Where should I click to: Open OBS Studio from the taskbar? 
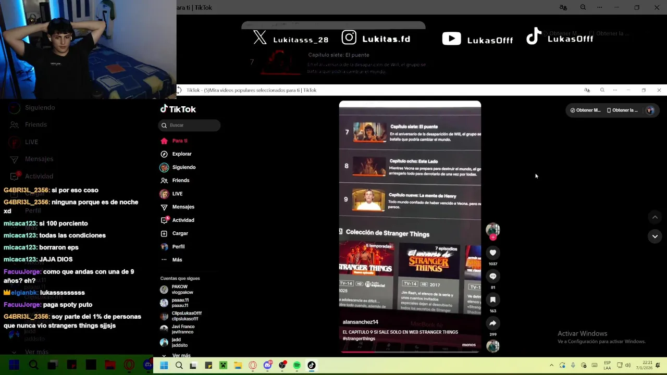282,366
